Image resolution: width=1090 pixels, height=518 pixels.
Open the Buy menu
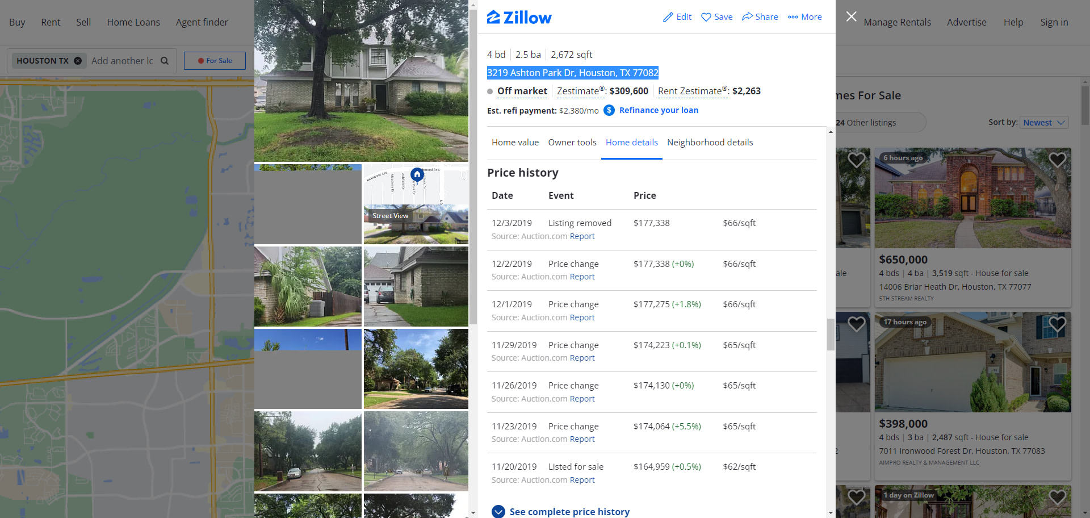click(17, 22)
